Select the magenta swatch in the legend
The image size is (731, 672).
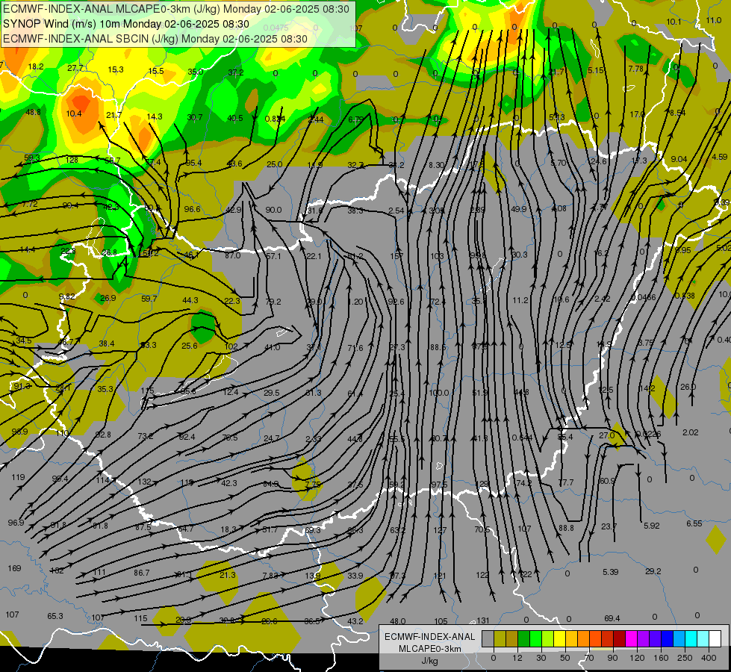pos(631,639)
